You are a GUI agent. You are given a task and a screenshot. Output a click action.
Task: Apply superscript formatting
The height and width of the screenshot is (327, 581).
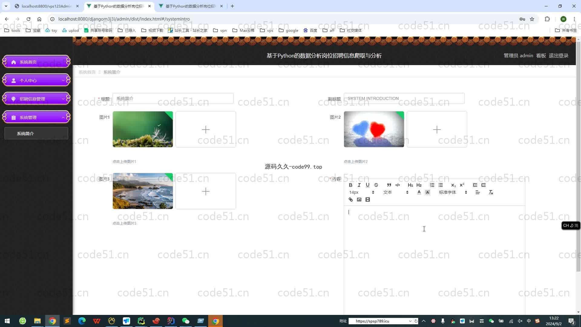pyautogui.click(x=462, y=185)
